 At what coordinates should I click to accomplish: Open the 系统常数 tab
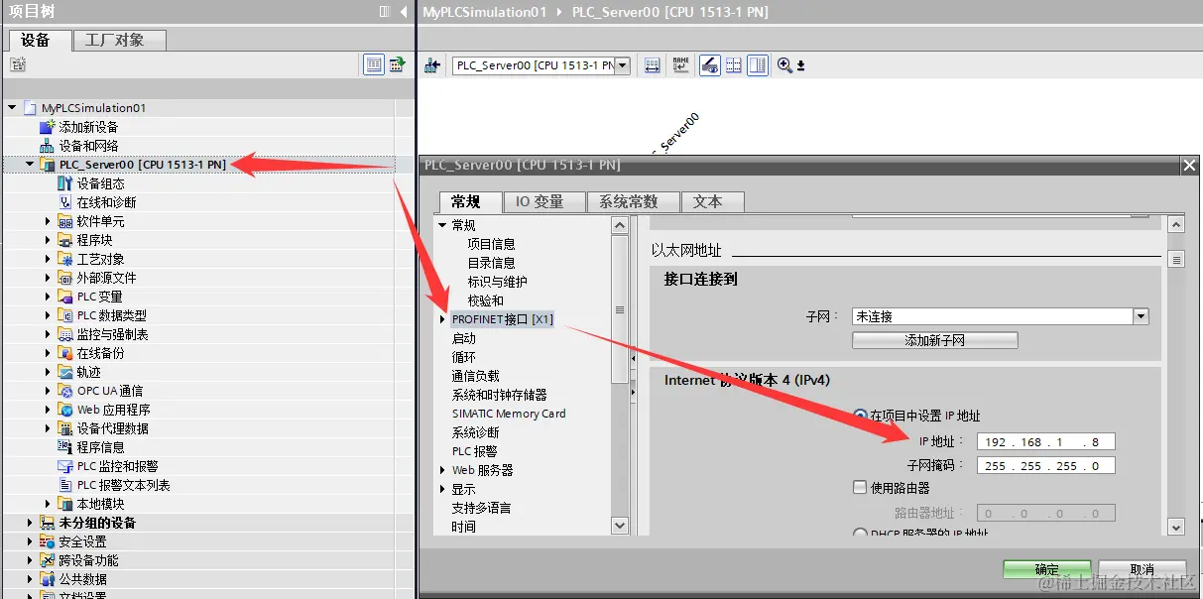click(x=633, y=200)
